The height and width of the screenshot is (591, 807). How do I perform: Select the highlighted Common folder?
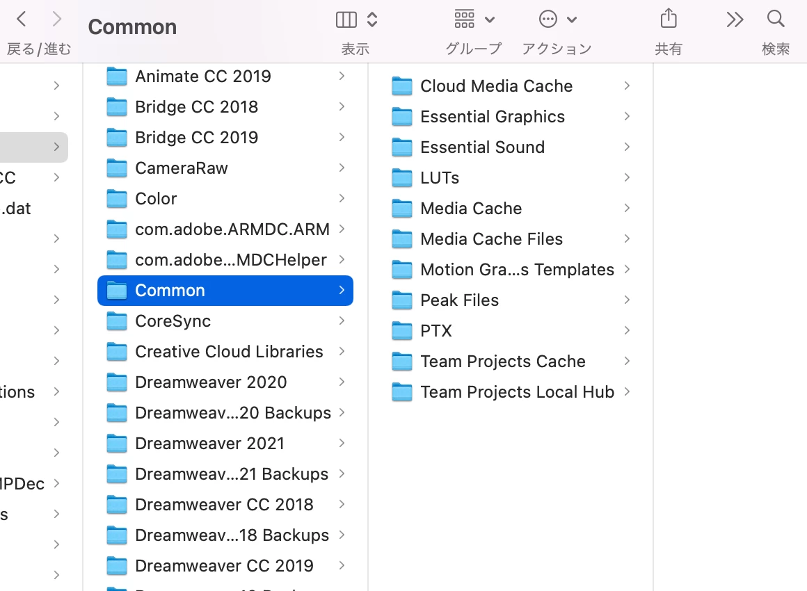[225, 291]
